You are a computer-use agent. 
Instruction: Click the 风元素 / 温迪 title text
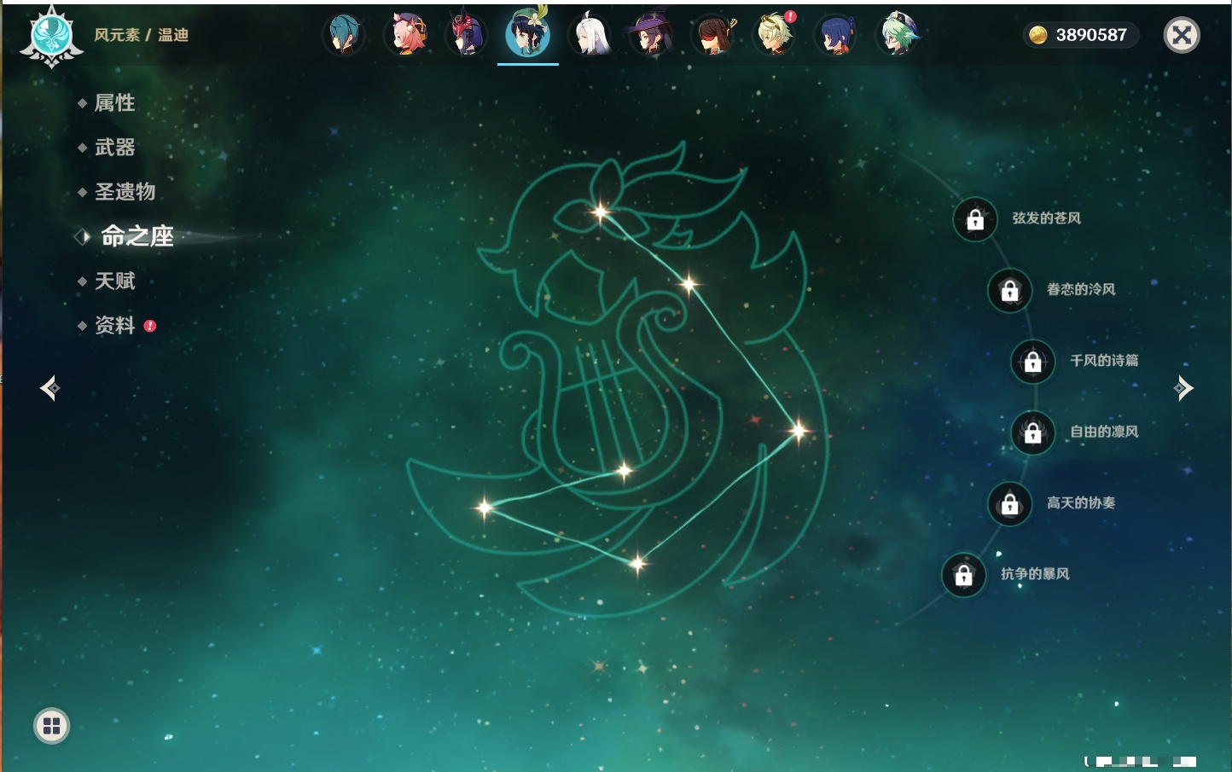(x=142, y=35)
